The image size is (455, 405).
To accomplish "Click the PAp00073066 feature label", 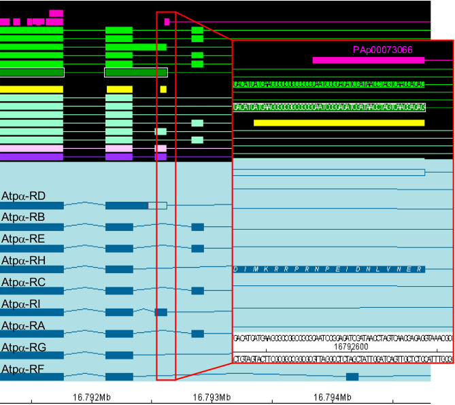I will (x=382, y=50).
